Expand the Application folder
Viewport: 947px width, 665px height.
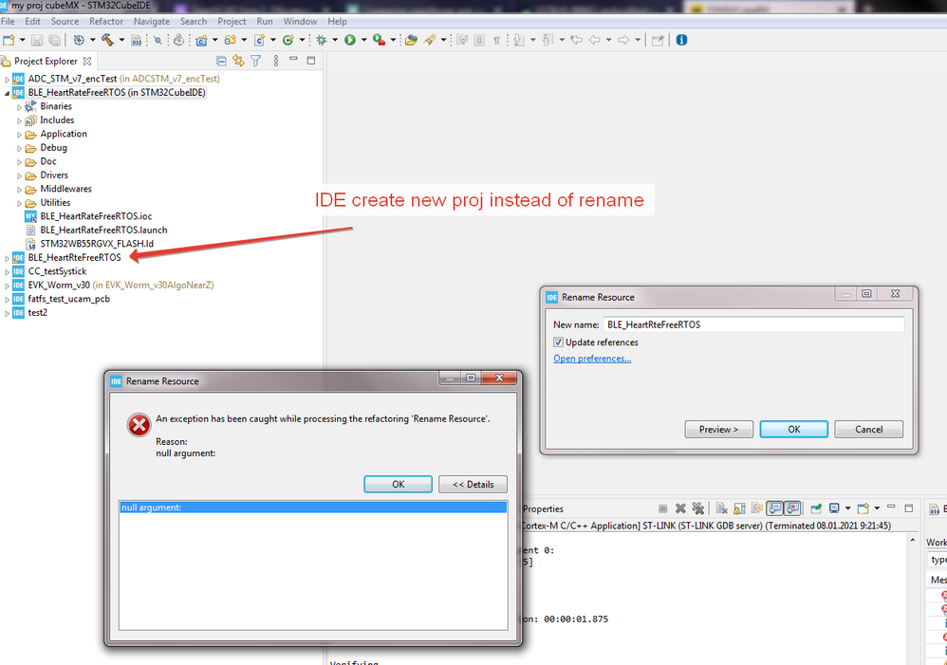pos(19,135)
